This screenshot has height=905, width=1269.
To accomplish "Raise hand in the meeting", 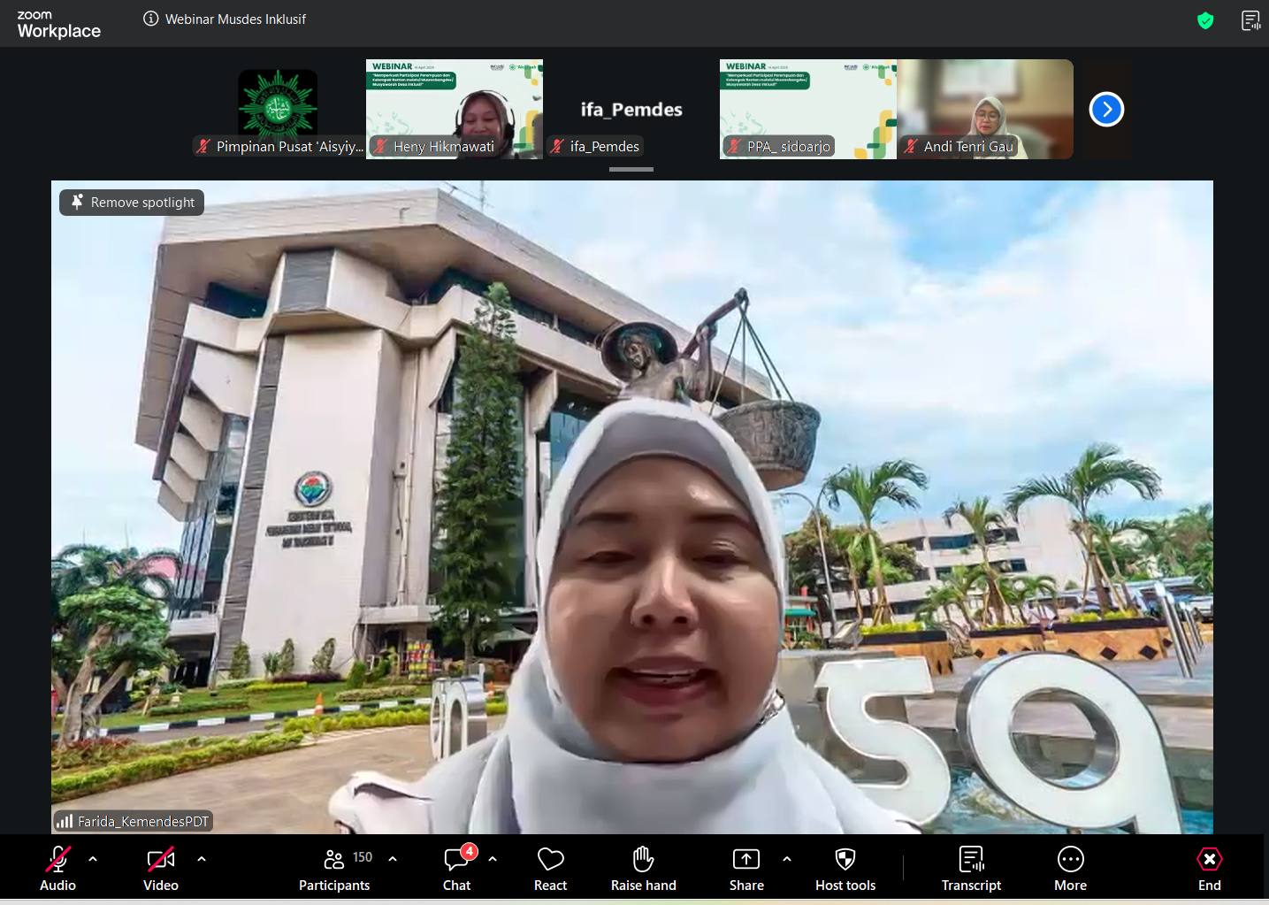I will coord(643,868).
